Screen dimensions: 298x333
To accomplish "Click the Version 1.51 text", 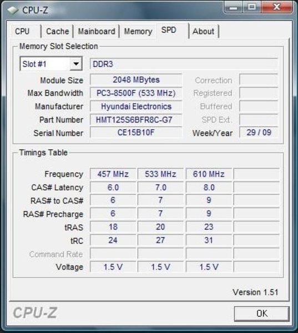I will [255, 292].
